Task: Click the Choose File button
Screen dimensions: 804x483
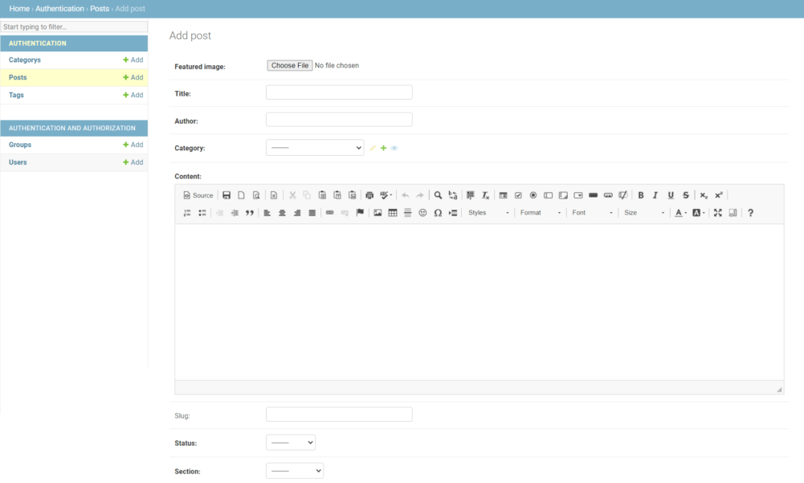Action: click(x=290, y=65)
